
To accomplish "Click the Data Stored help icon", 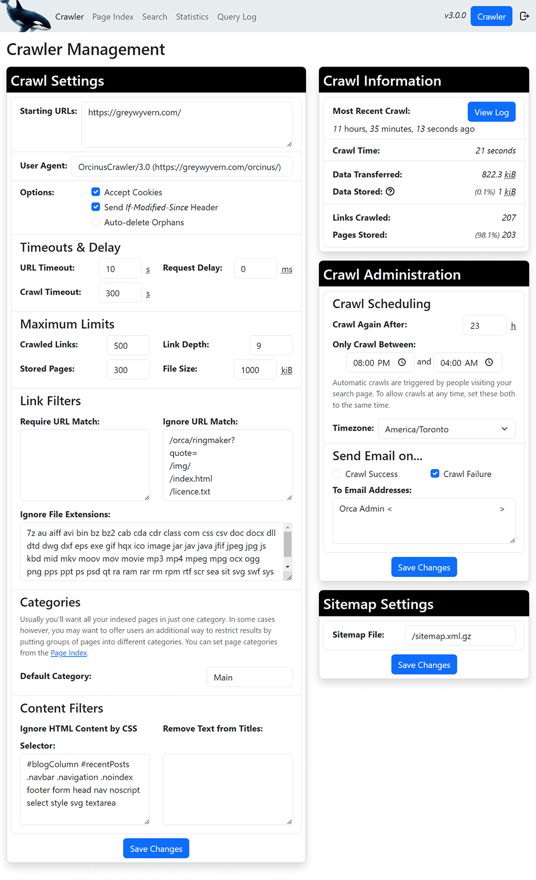I will tap(390, 191).
